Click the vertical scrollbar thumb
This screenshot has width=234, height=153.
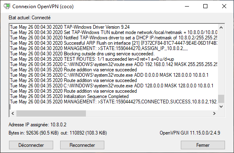click(x=221, y=99)
